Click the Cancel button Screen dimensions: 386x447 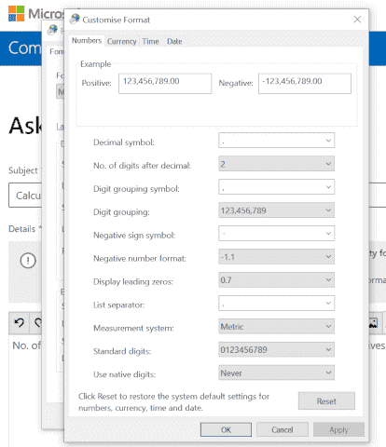point(283,429)
